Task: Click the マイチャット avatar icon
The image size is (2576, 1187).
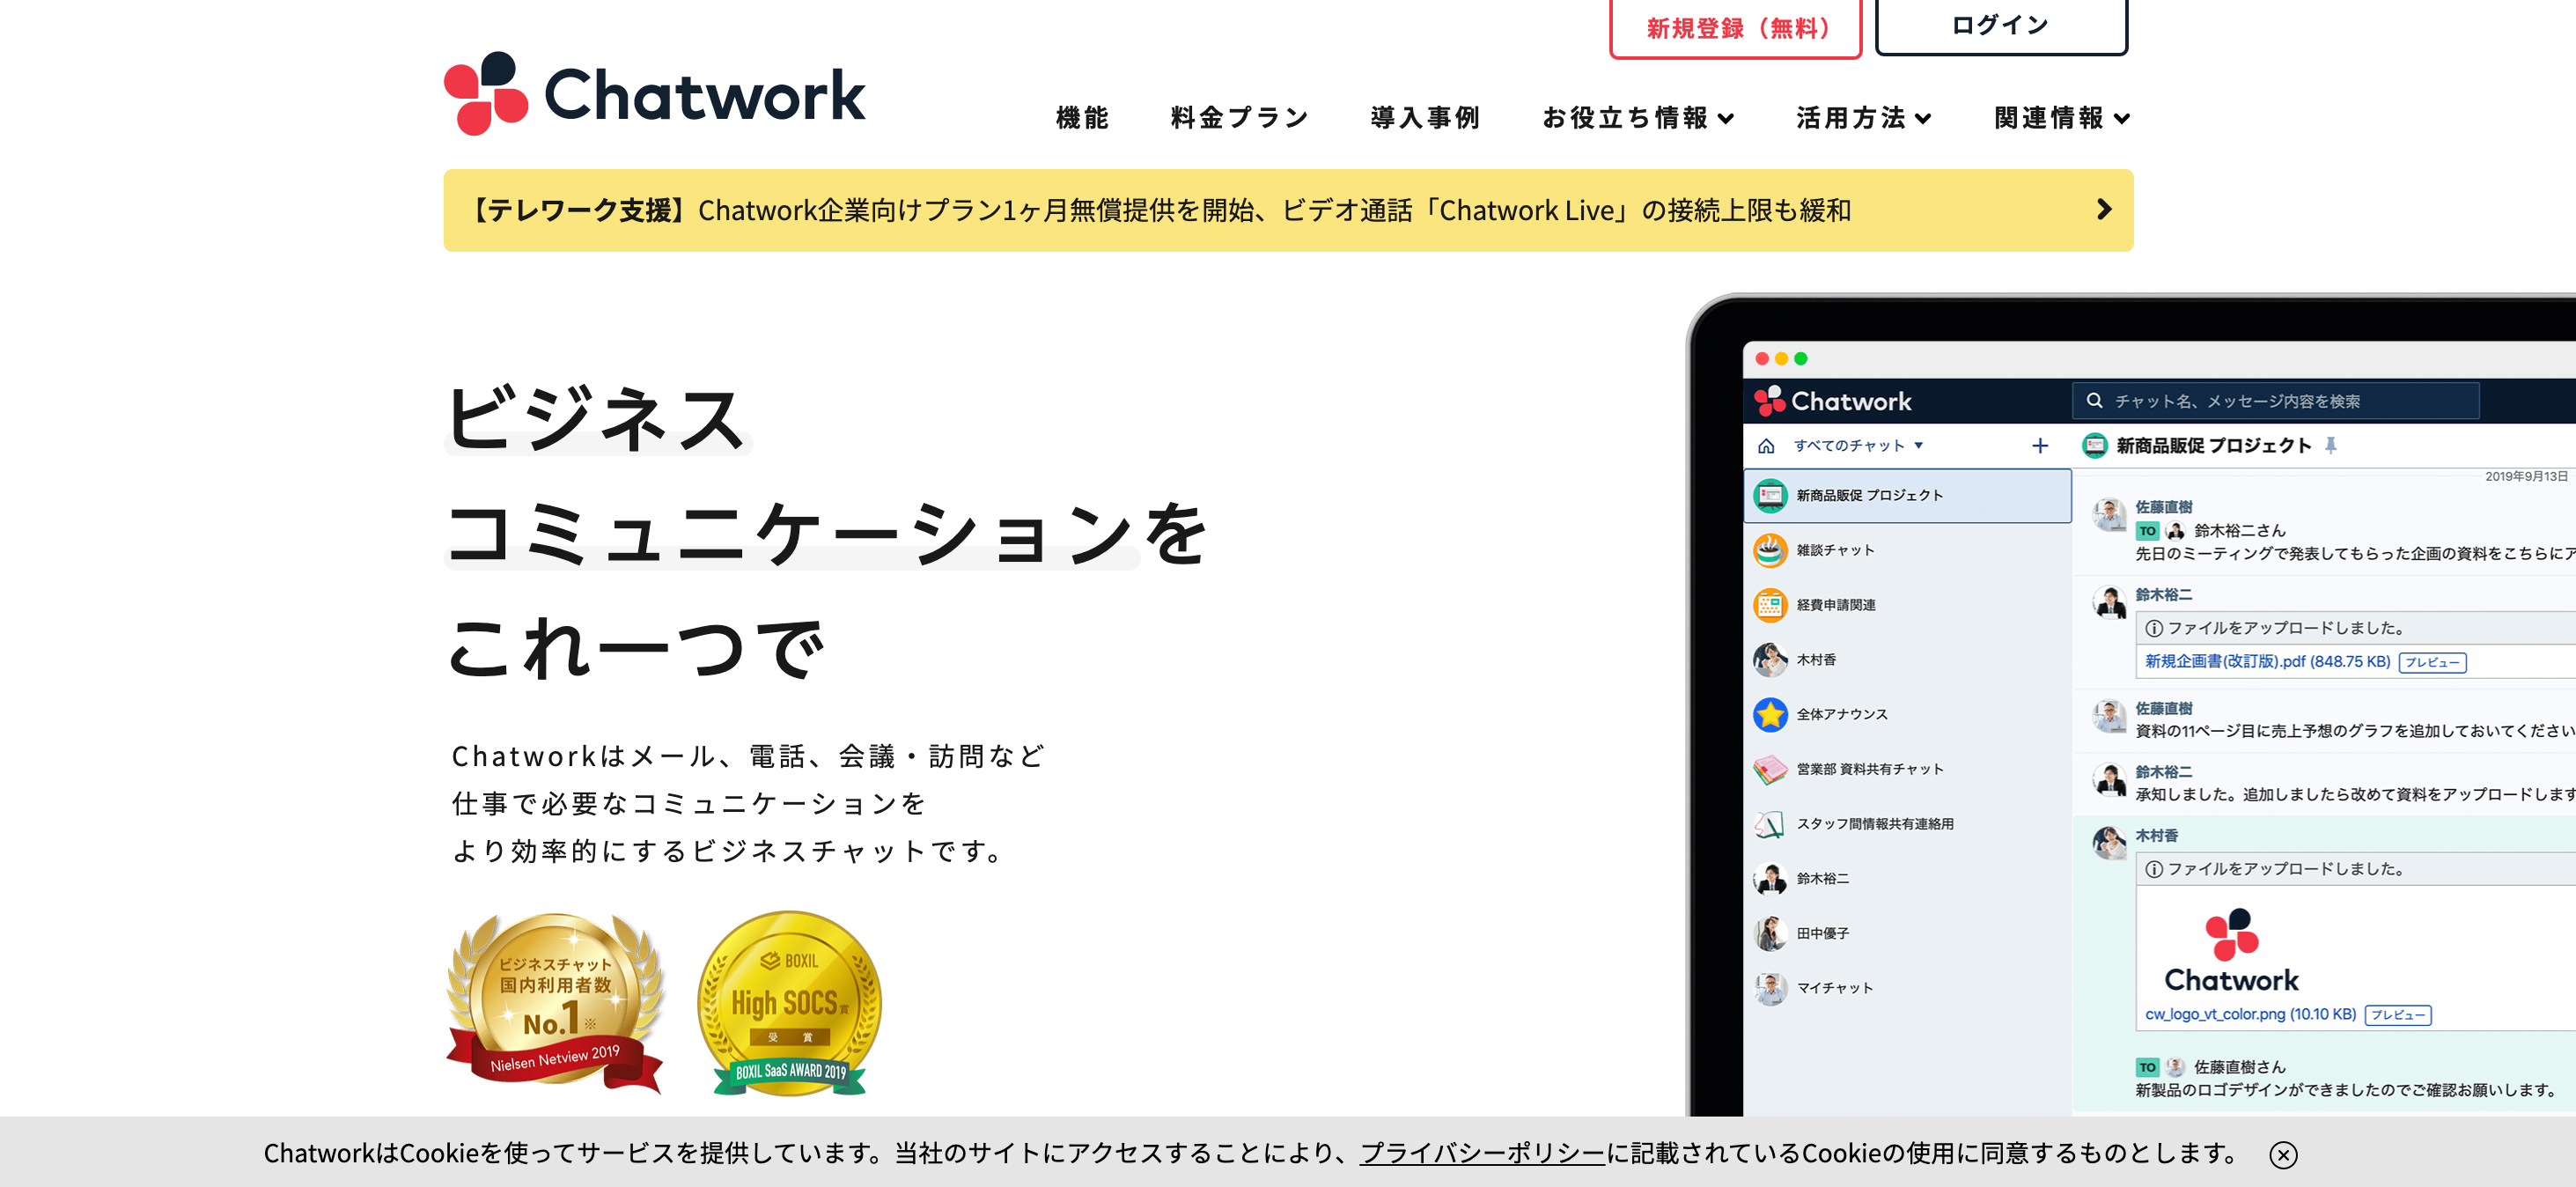Action: tap(1770, 988)
